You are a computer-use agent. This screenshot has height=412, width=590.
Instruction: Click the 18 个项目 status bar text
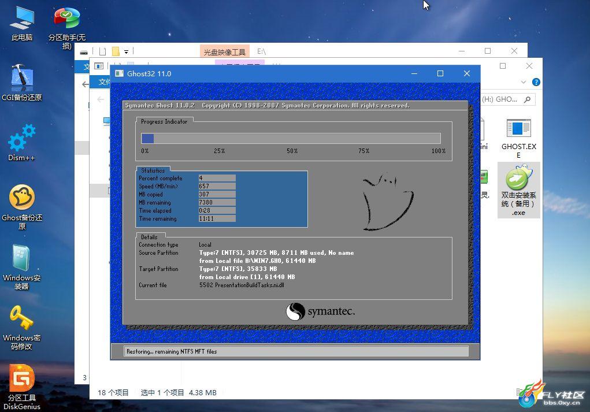113,393
